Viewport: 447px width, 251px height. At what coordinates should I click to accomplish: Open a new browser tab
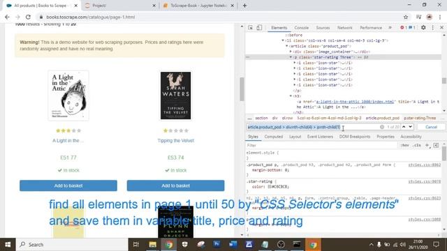click(244, 6)
